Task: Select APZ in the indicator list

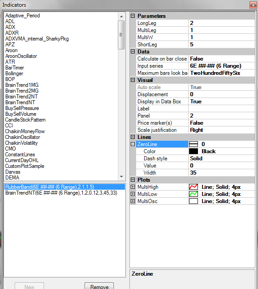Action: [x=10, y=45]
